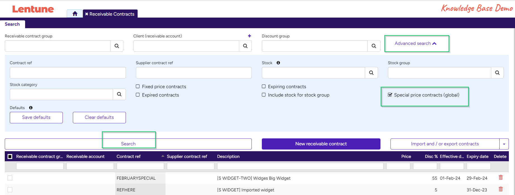Image resolution: width=515 pixels, height=195 pixels.
Task: Show the Defaults info icon
Action: click(31, 108)
